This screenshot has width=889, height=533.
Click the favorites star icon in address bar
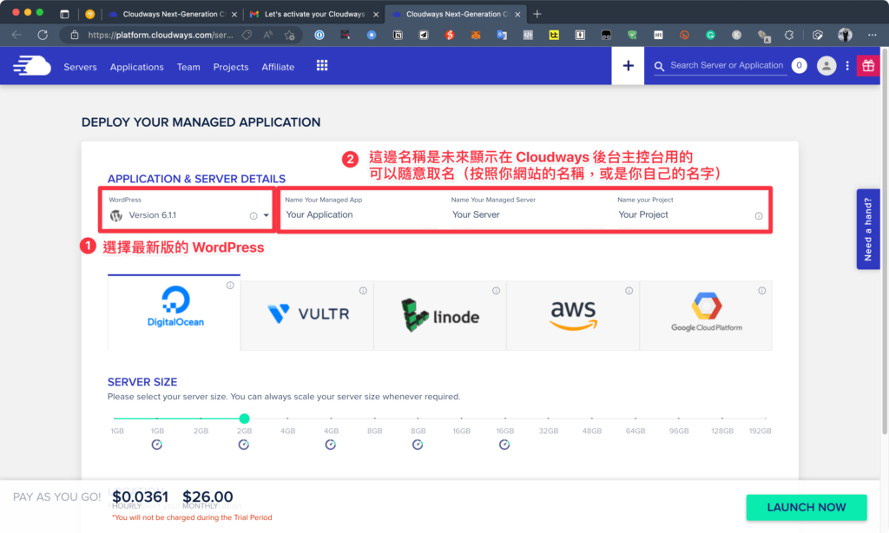pyautogui.click(x=290, y=35)
